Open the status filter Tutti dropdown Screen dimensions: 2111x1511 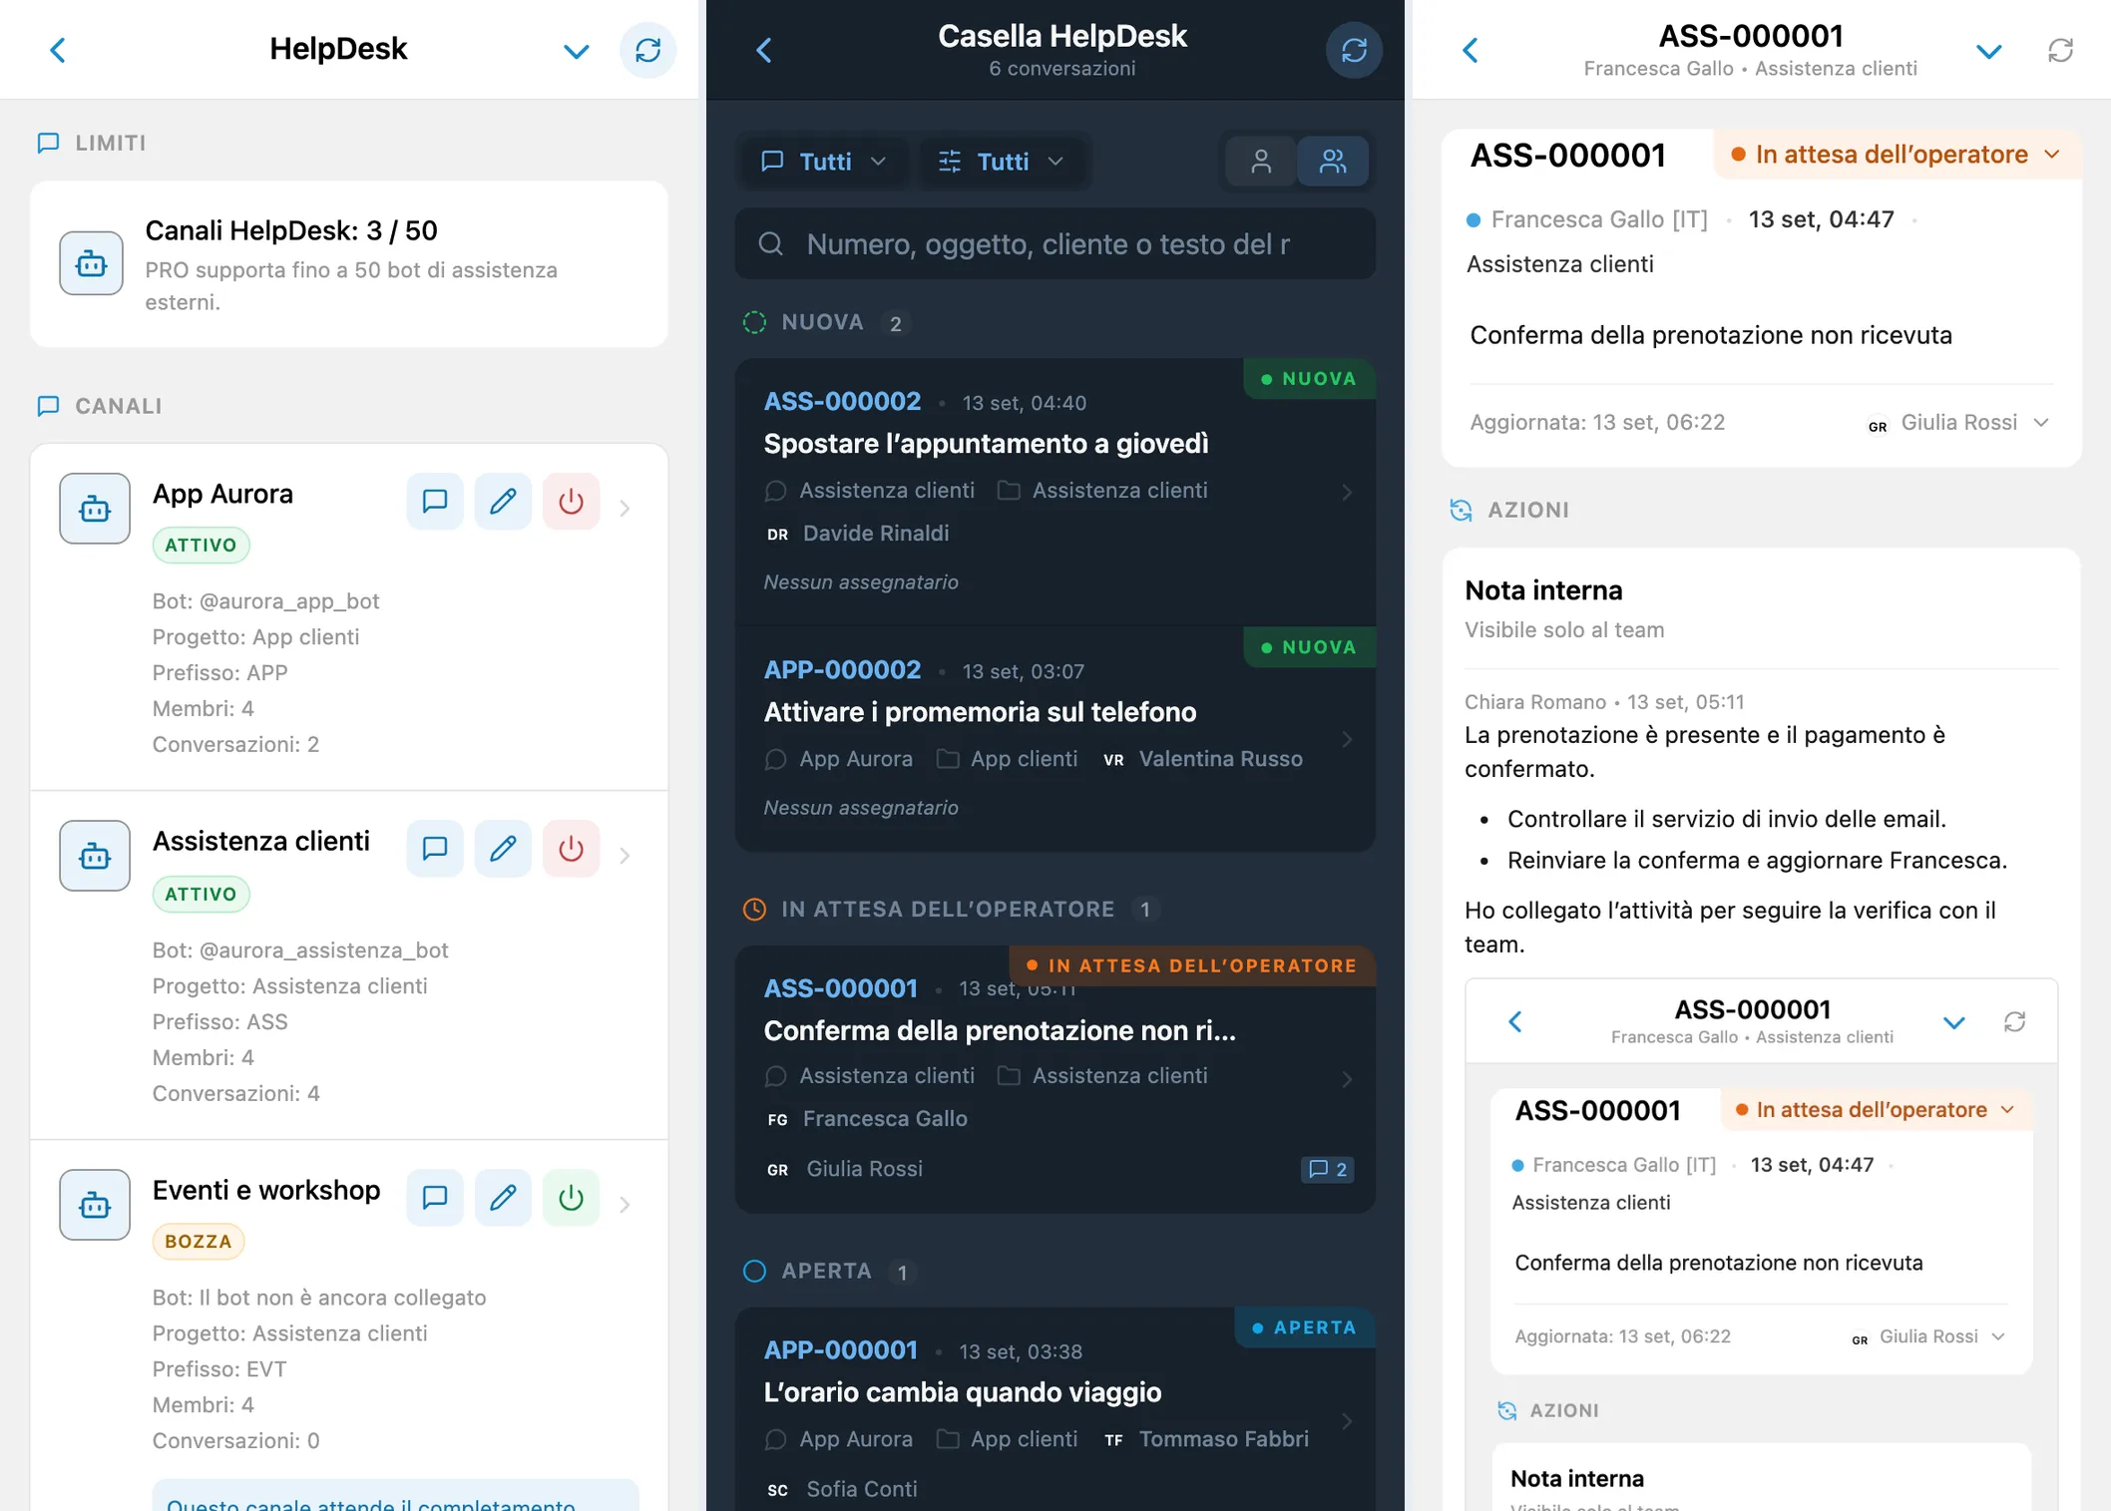[x=1002, y=162]
